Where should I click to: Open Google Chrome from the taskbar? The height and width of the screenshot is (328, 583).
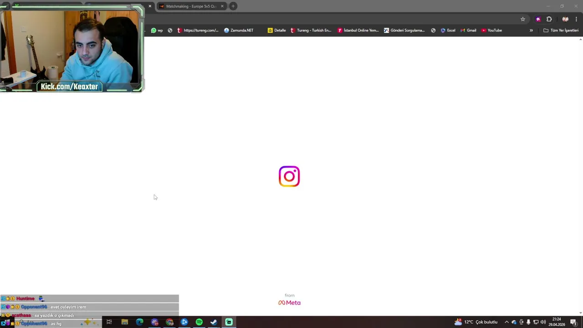pos(170,322)
